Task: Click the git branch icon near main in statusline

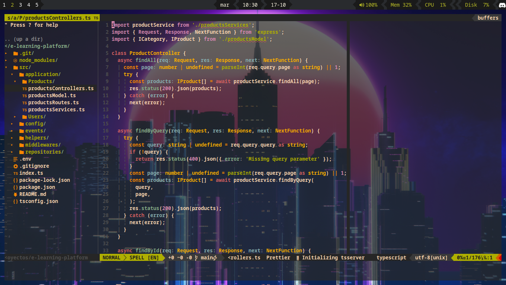Action: pyautogui.click(x=196, y=258)
